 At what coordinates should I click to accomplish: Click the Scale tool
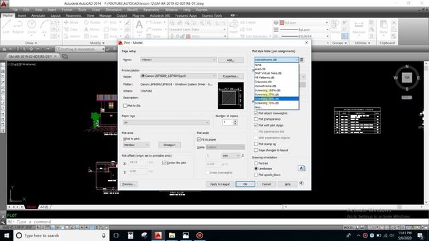click(x=91, y=36)
